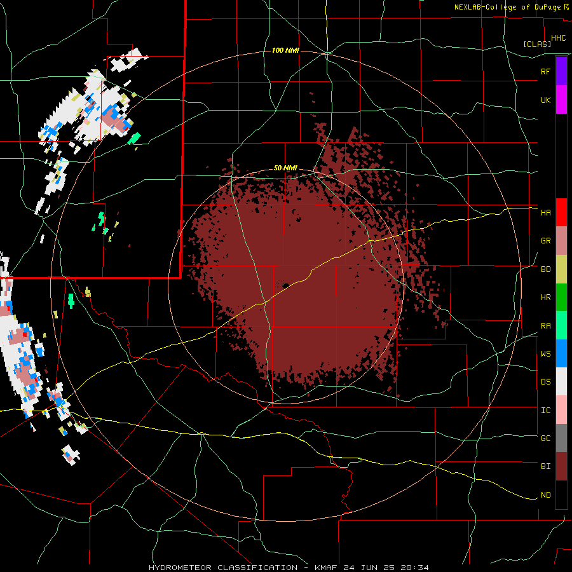Click the blue WS legend color swatch

tap(561, 353)
